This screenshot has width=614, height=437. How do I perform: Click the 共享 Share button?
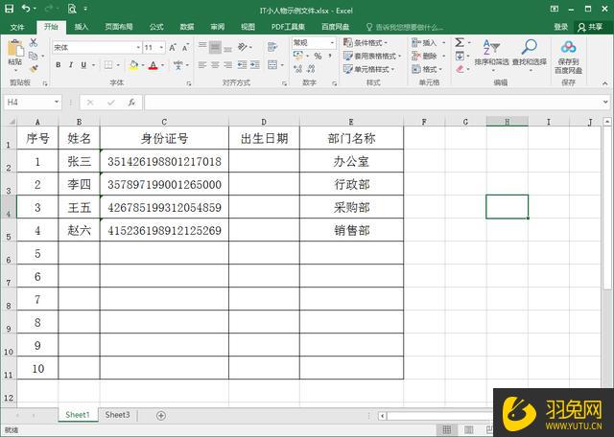point(591,27)
